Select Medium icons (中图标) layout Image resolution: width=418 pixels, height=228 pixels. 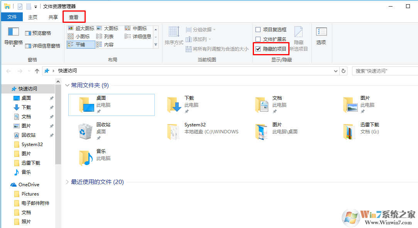click(x=136, y=28)
